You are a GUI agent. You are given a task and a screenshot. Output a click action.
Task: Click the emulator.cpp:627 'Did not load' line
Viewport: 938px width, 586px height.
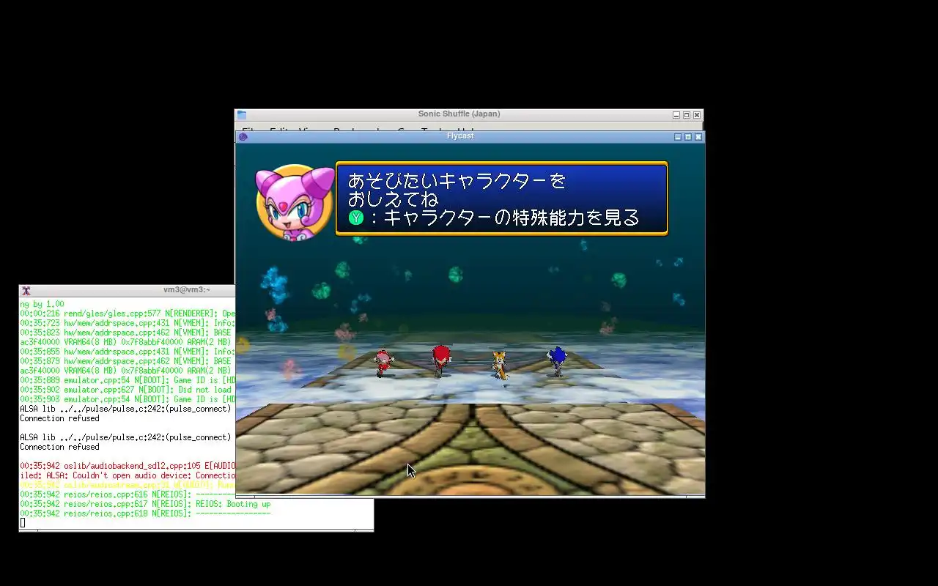click(128, 390)
